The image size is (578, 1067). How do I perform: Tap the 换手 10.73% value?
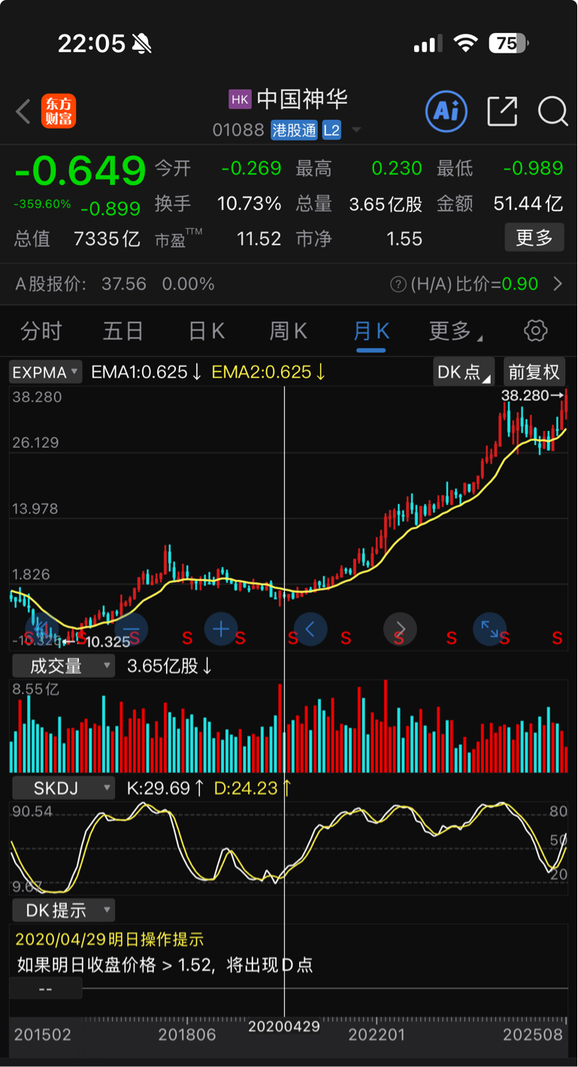250,204
